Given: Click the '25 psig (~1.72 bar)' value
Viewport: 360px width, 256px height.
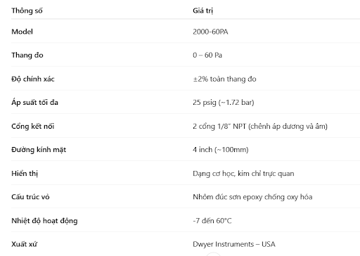Looking at the screenshot, I should tap(224, 103).
